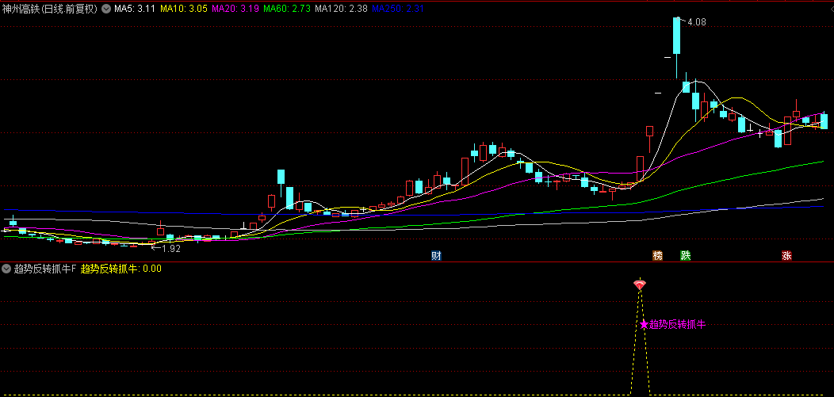Click the yellow 趋势反转抓牛: 0.00 value
This screenshot has height=397, width=834.
click(x=121, y=269)
